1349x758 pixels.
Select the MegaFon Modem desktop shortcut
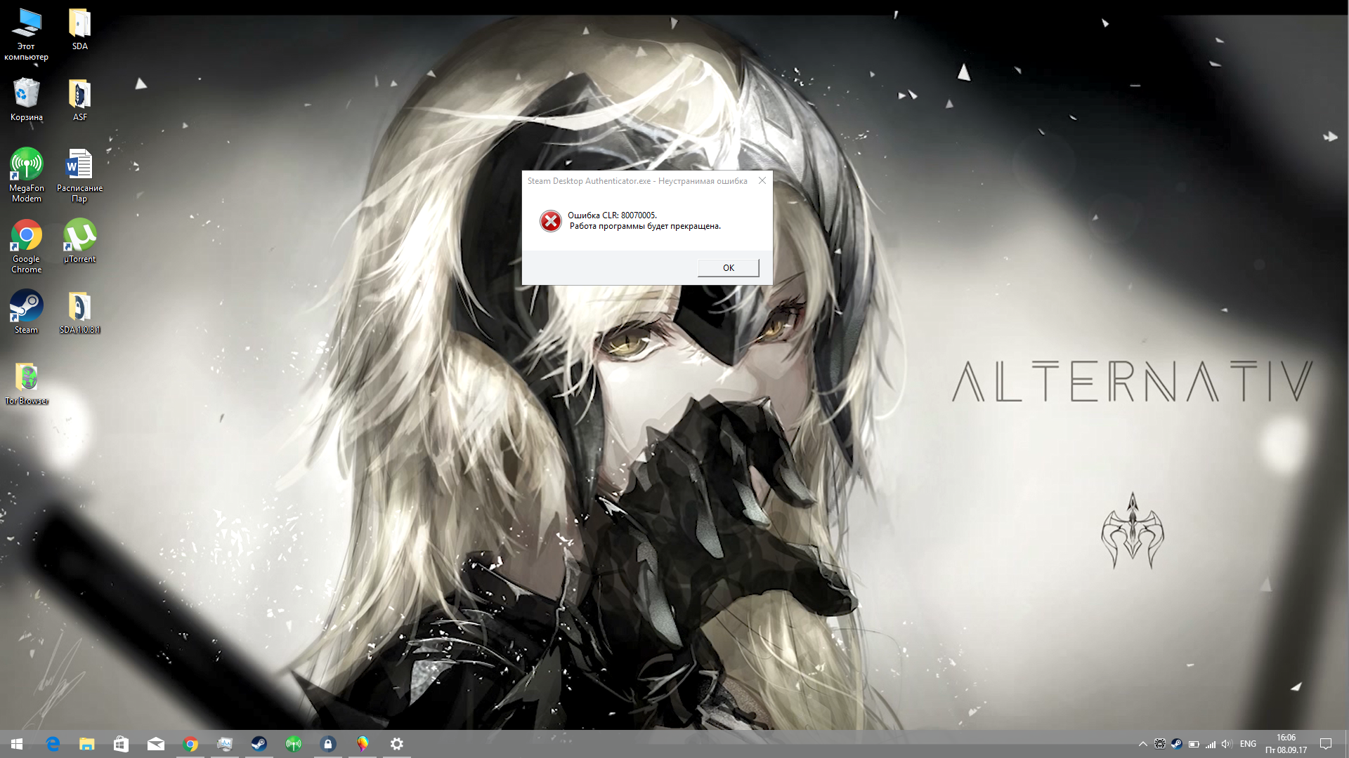tap(27, 175)
